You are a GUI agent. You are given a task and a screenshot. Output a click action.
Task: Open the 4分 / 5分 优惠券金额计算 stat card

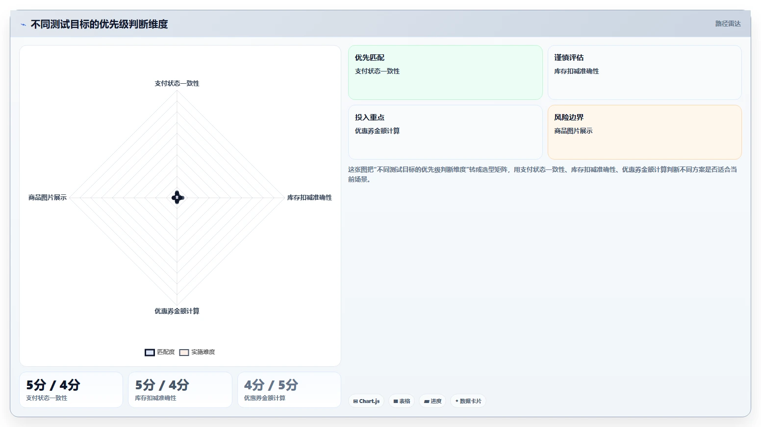(289, 390)
